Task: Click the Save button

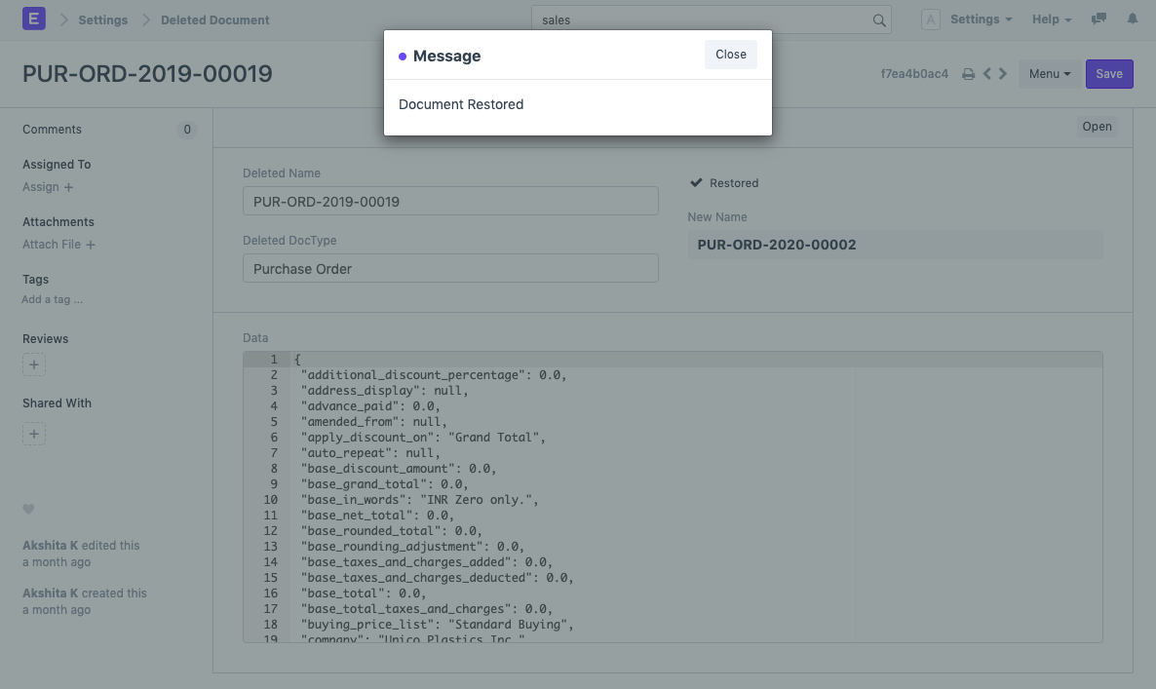Action: 1108,74
